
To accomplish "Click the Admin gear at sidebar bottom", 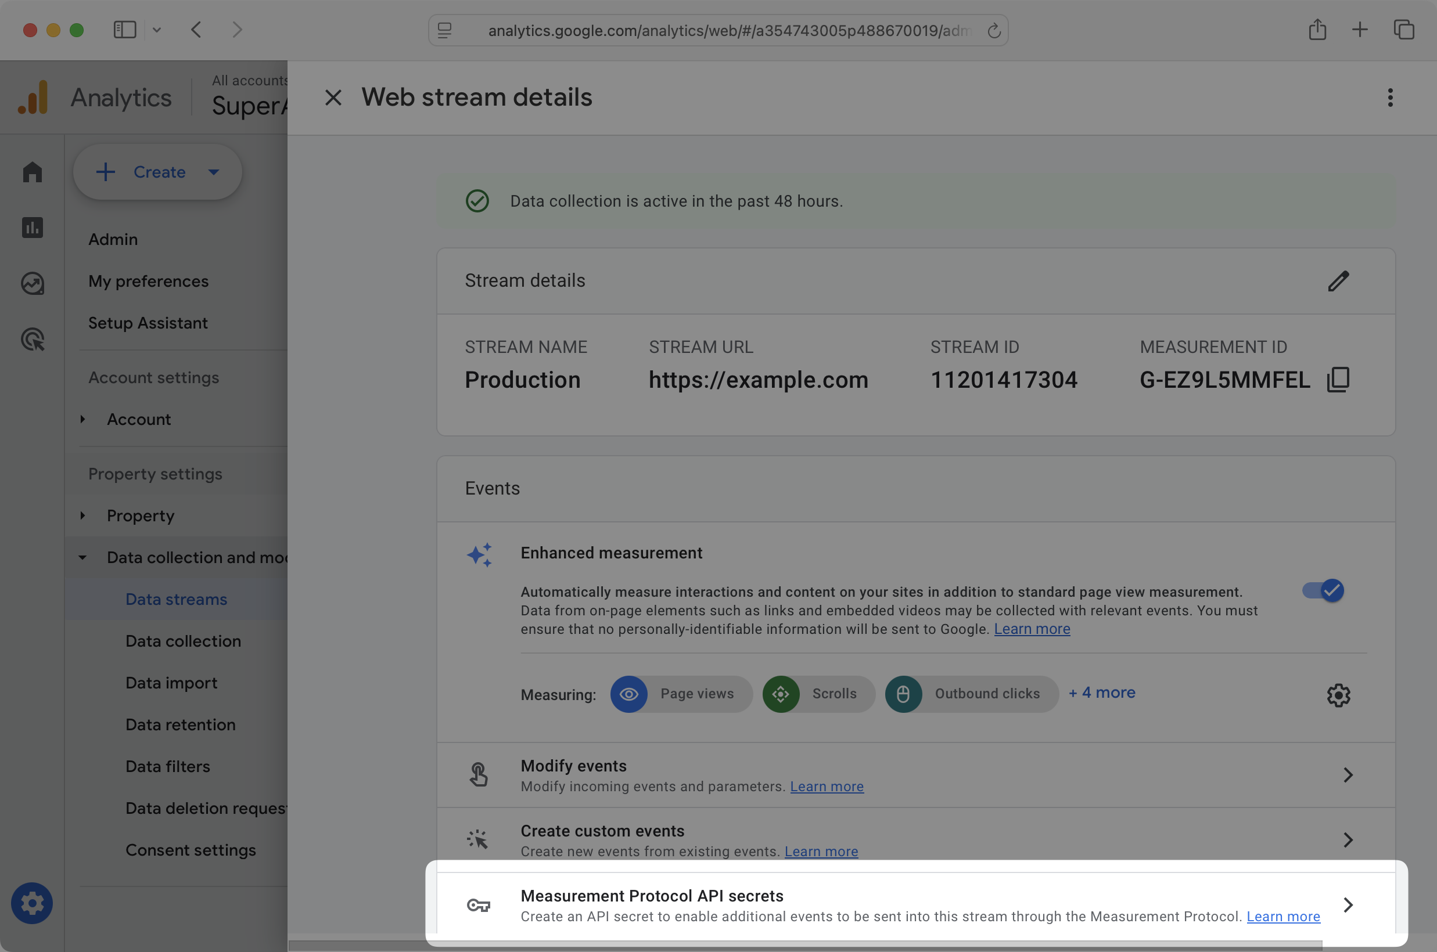I will click(x=31, y=903).
